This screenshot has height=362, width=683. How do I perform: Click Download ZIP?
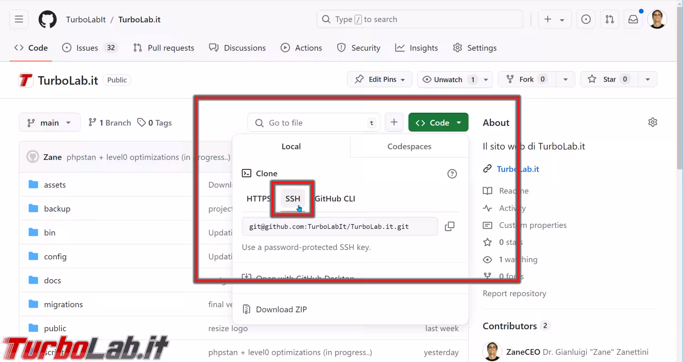281,309
